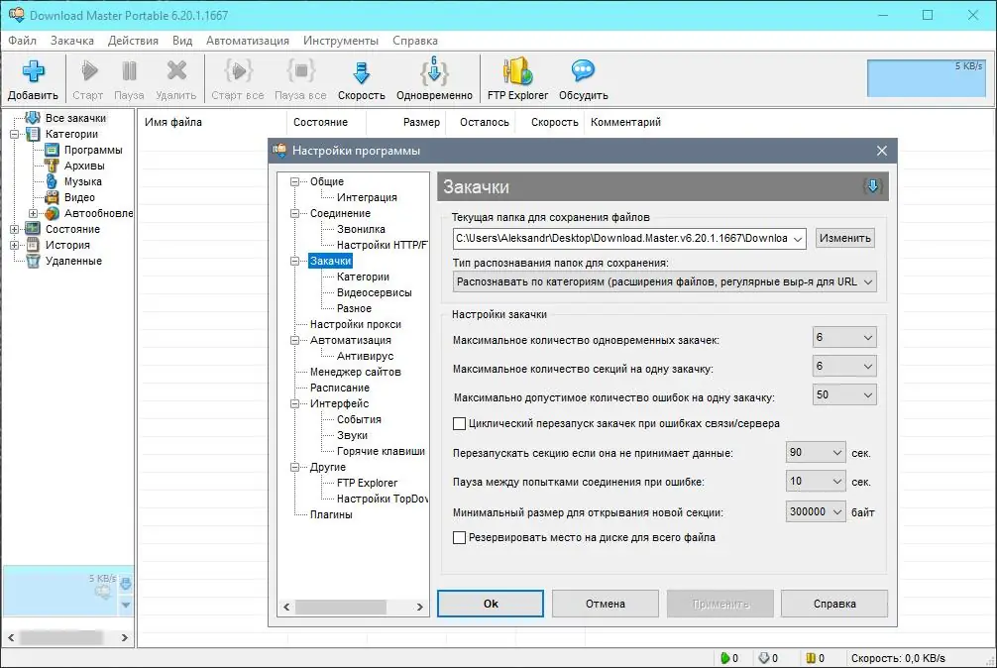The image size is (997, 668).
Task: Enable циклический перезапуск закачек checkbox
Action: pyautogui.click(x=460, y=422)
